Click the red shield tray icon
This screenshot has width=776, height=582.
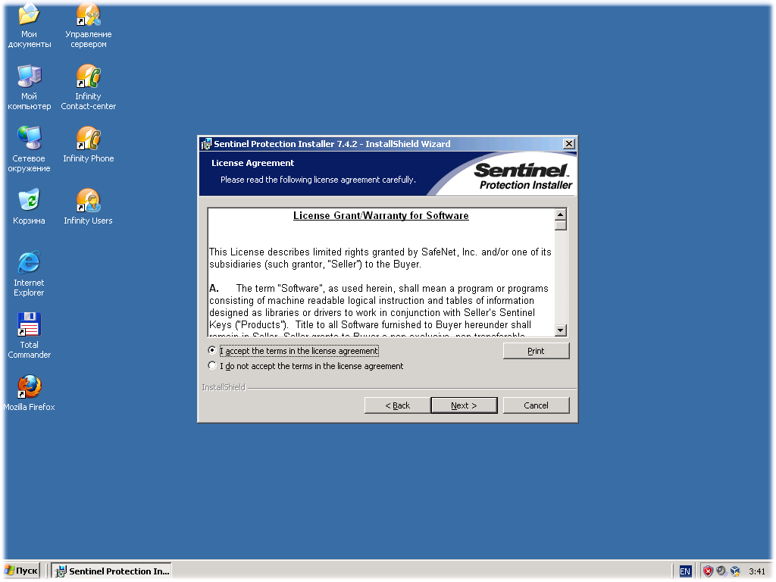click(x=708, y=571)
